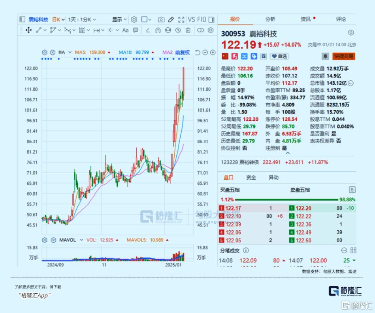This screenshot has height=313, width=375.
Task: Reset chart zoom with undo arrow
Action: pyautogui.click(x=198, y=53)
